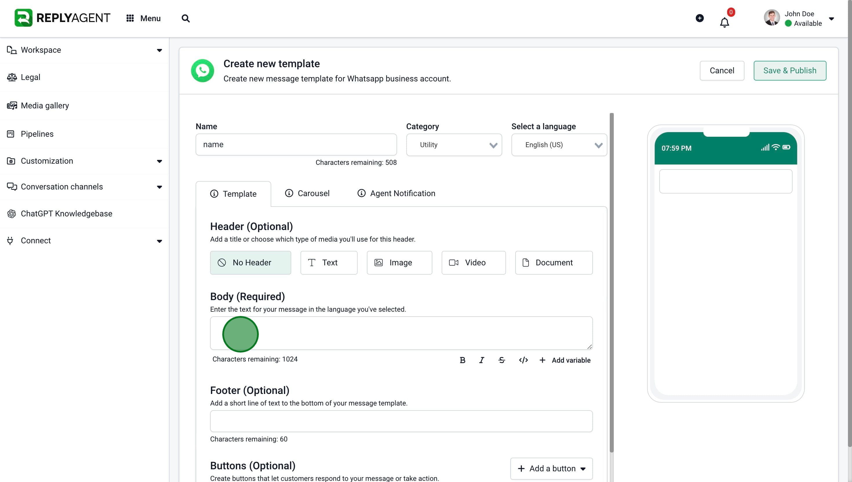Open Pipelines in the sidebar
This screenshot has width=852, height=482.
(x=84, y=134)
